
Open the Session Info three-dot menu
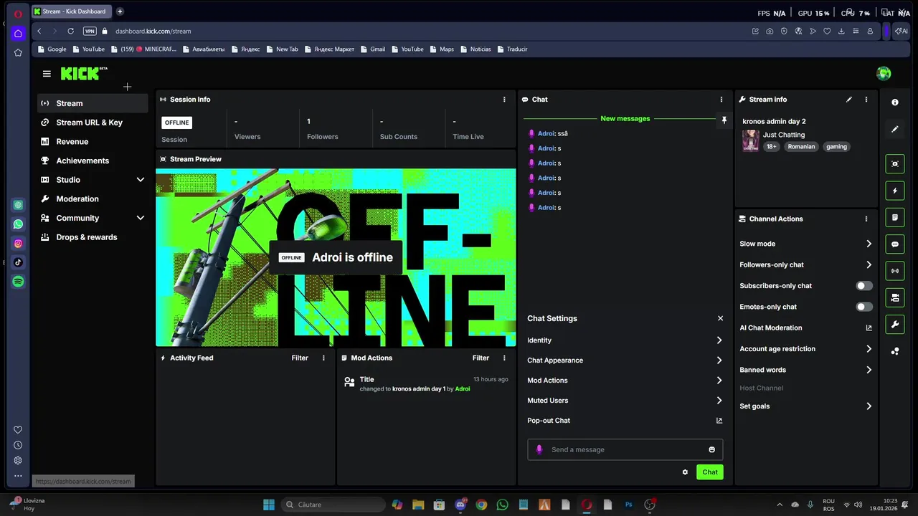504,100
